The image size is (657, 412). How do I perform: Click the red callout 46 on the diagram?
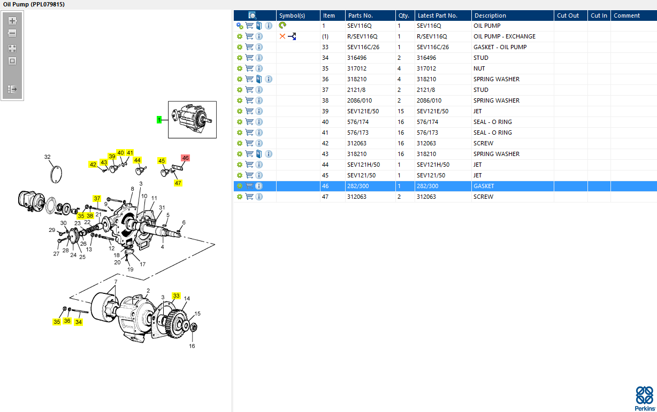click(x=185, y=158)
